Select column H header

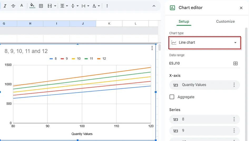pos(30,23)
